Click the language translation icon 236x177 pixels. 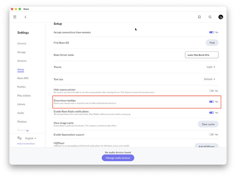point(20,138)
